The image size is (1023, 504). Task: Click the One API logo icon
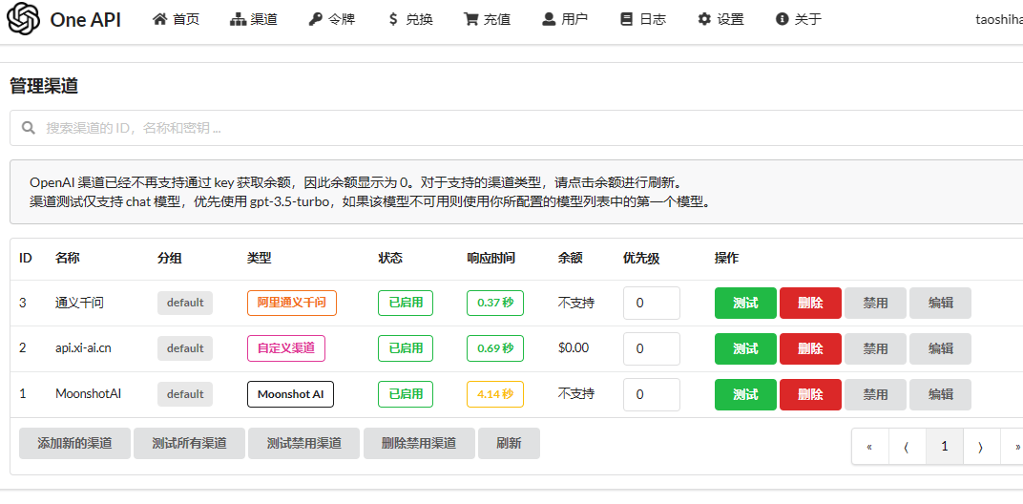24,19
